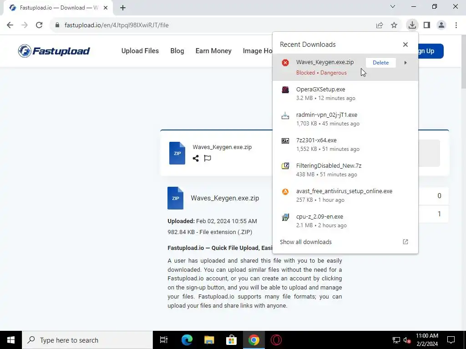Click the radmin-vpn download icon
The height and width of the screenshot is (349, 466).
click(285, 115)
